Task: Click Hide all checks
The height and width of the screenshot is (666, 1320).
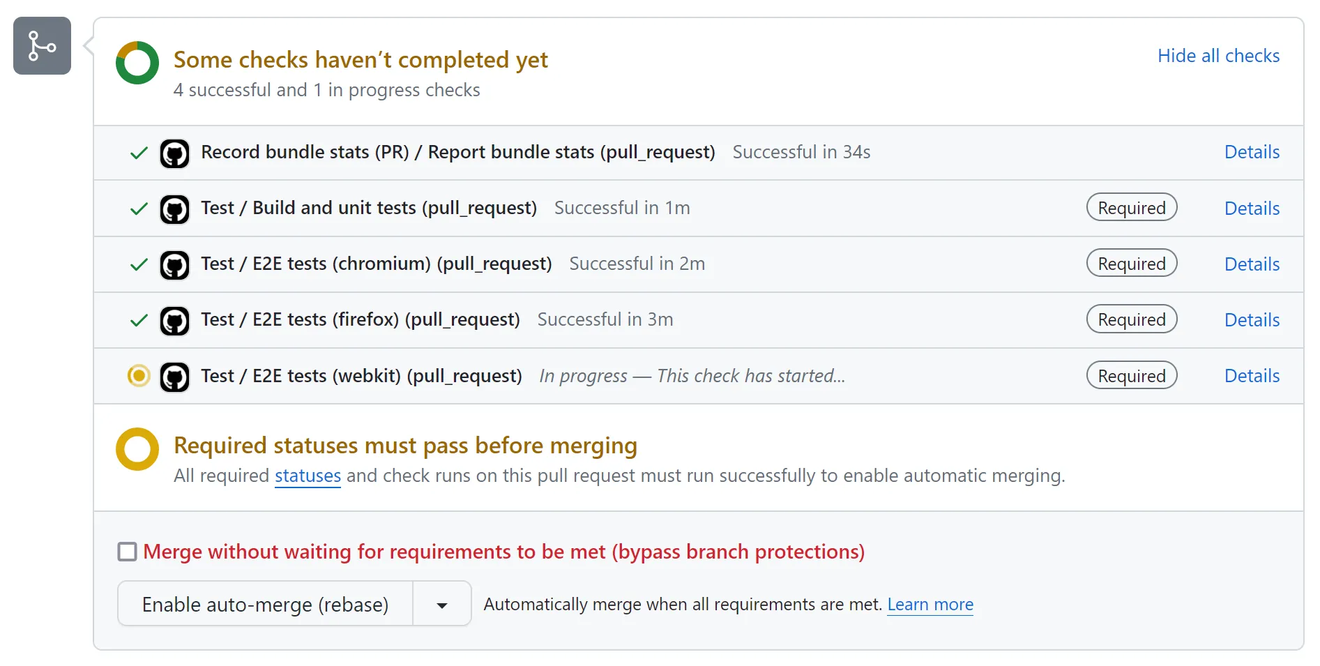Action: click(1218, 56)
